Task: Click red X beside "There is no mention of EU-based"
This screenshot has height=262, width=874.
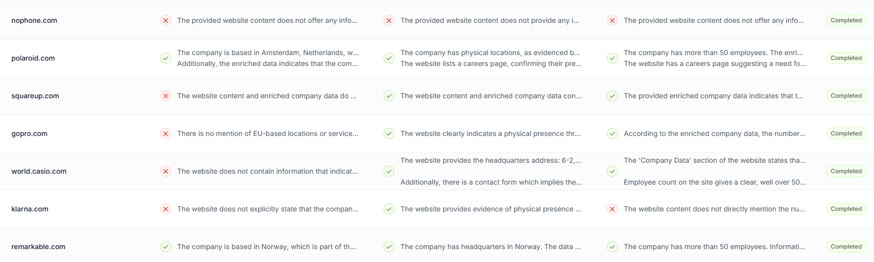Action: click(x=166, y=133)
